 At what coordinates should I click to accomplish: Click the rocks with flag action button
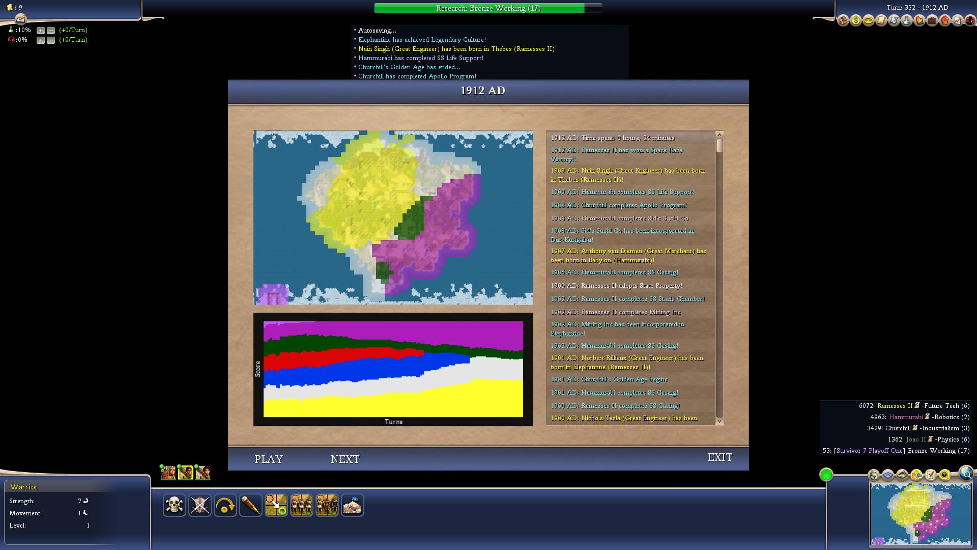[x=353, y=505]
